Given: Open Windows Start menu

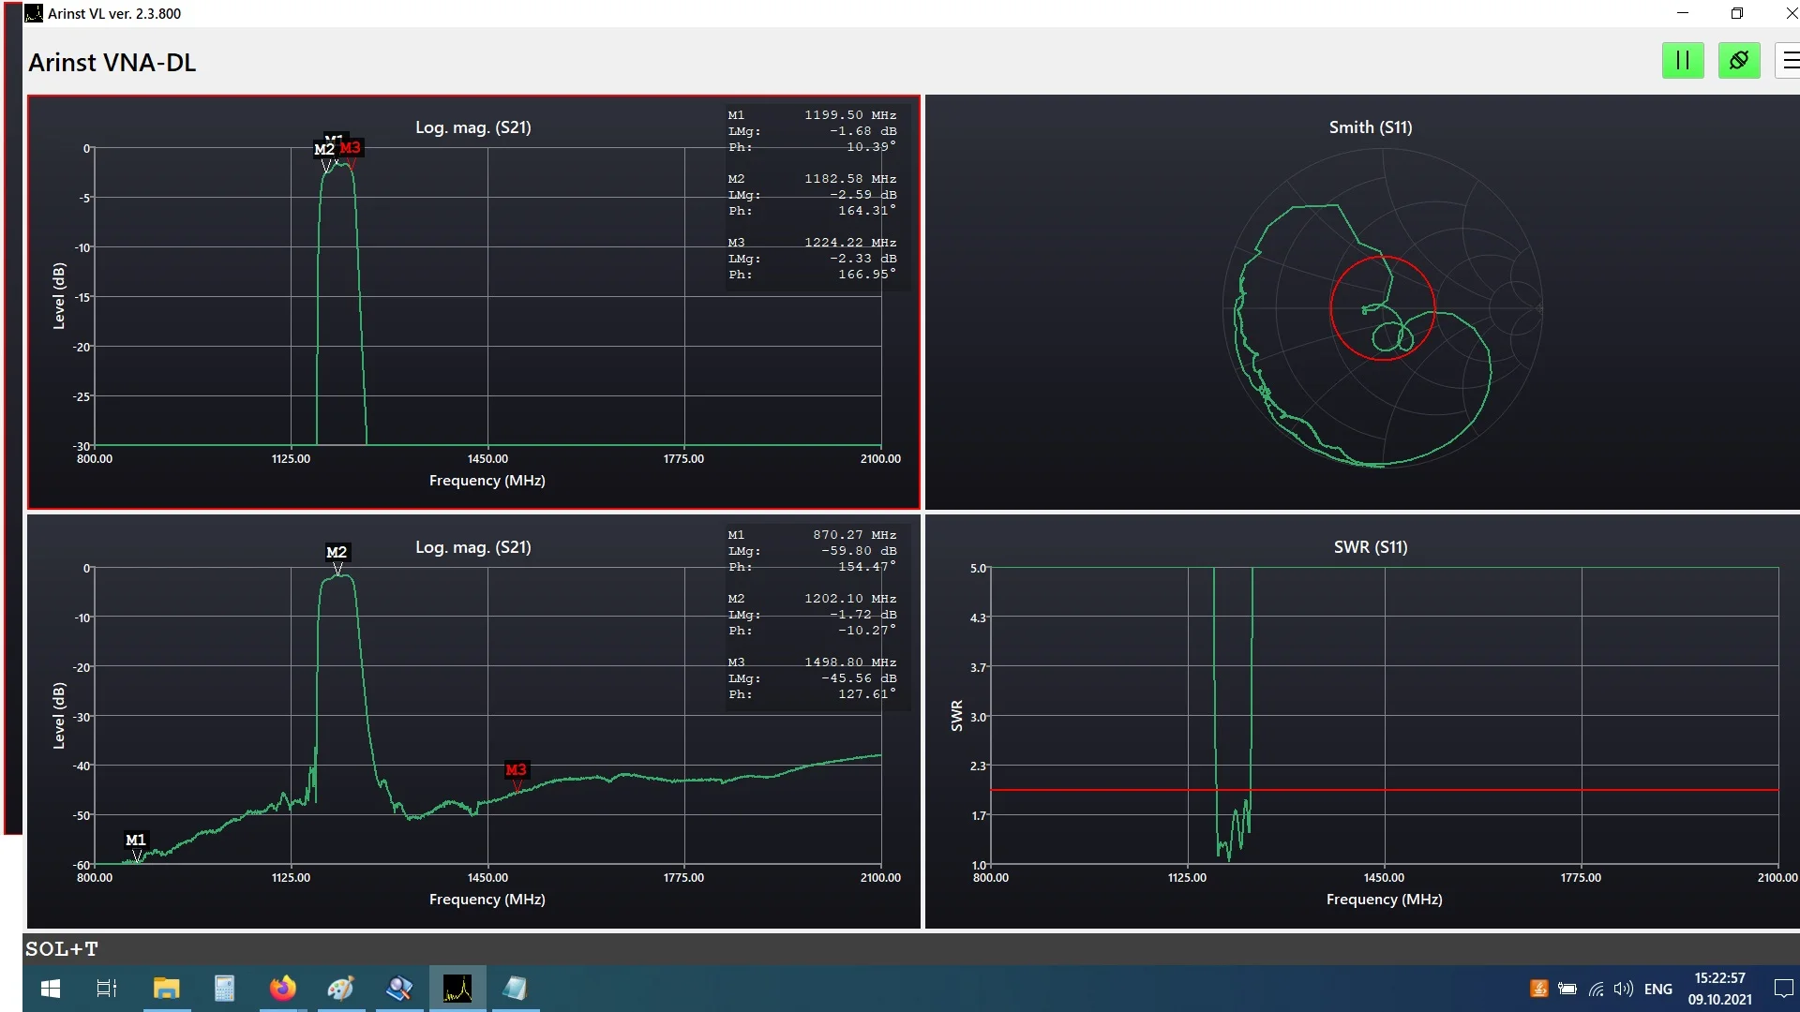Looking at the screenshot, I should pyautogui.click(x=51, y=989).
